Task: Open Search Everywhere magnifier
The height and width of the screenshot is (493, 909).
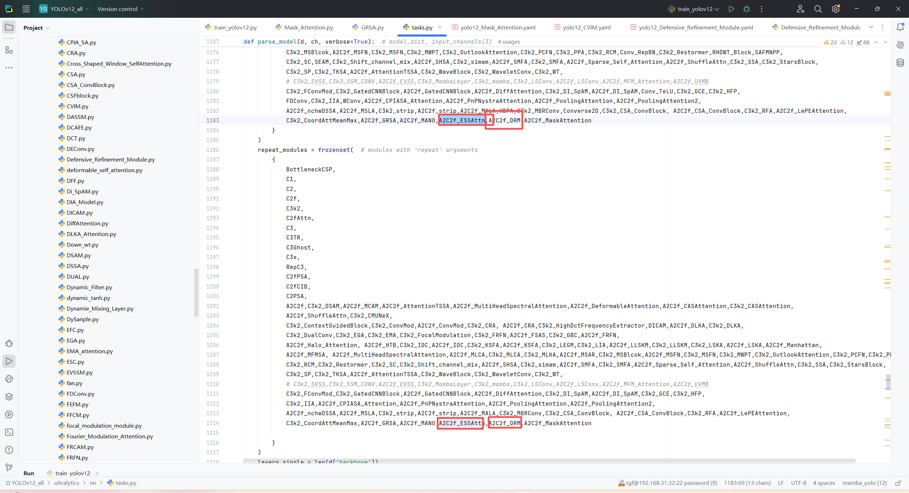Action: point(818,9)
